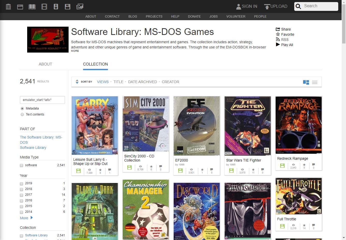Open the Championship Manager 2 cover thumbnail
Image resolution: width=346 pixels, height=240 pixels.
[x=146, y=210]
